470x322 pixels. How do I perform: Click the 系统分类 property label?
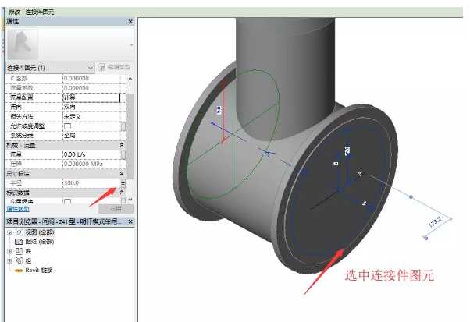(22, 136)
